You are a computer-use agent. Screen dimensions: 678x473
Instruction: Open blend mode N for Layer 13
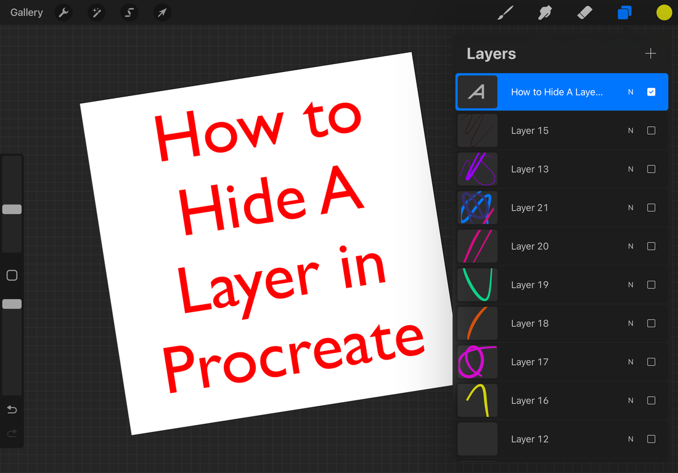click(x=631, y=169)
